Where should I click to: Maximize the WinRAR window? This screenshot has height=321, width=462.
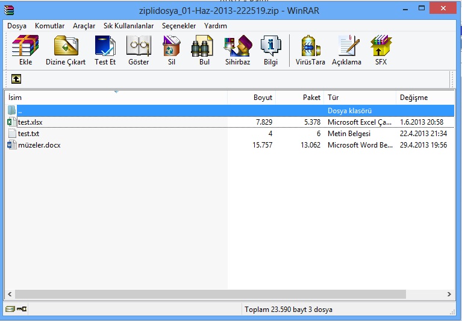coord(422,8)
